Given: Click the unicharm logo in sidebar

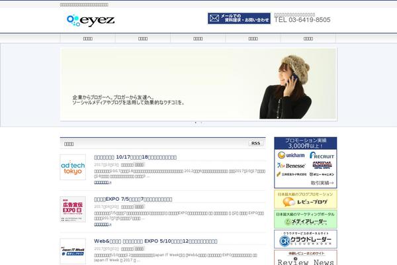Looking at the screenshot, I should 291,155.
